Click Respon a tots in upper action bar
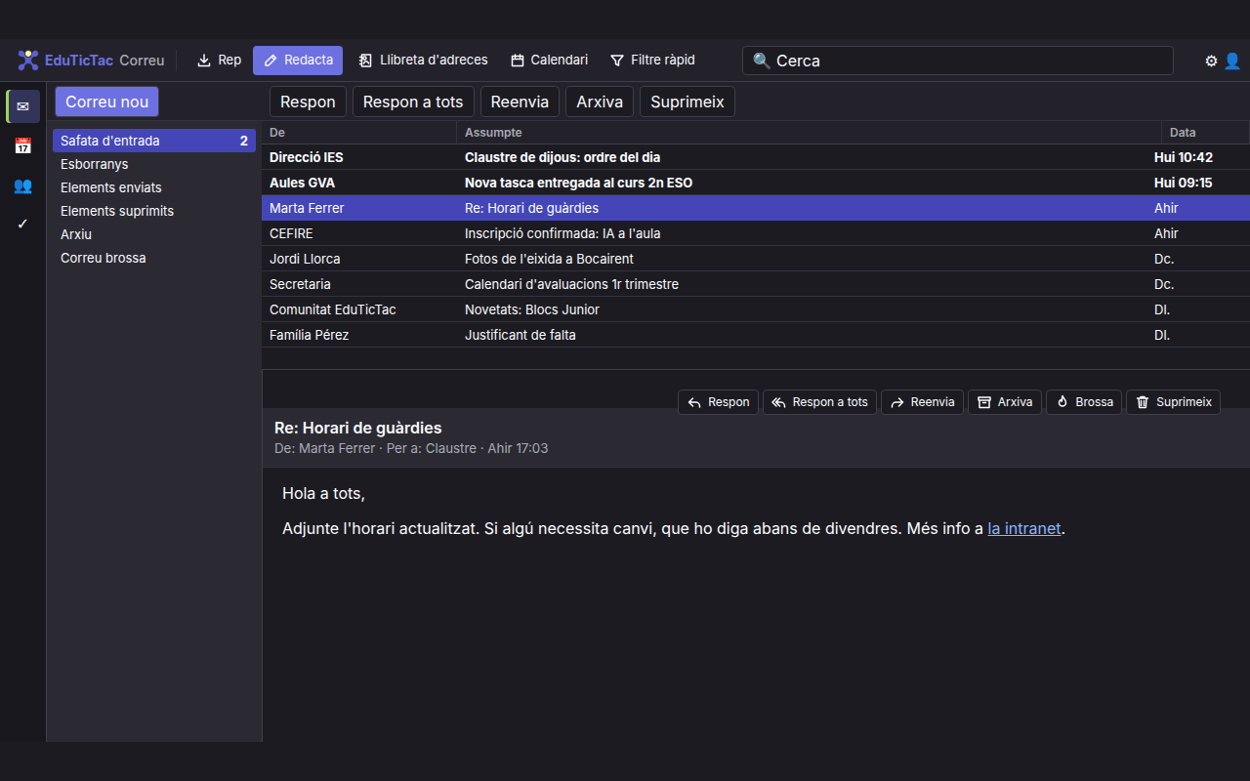Image resolution: width=1250 pixels, height=781 pixels. (413, 102)
